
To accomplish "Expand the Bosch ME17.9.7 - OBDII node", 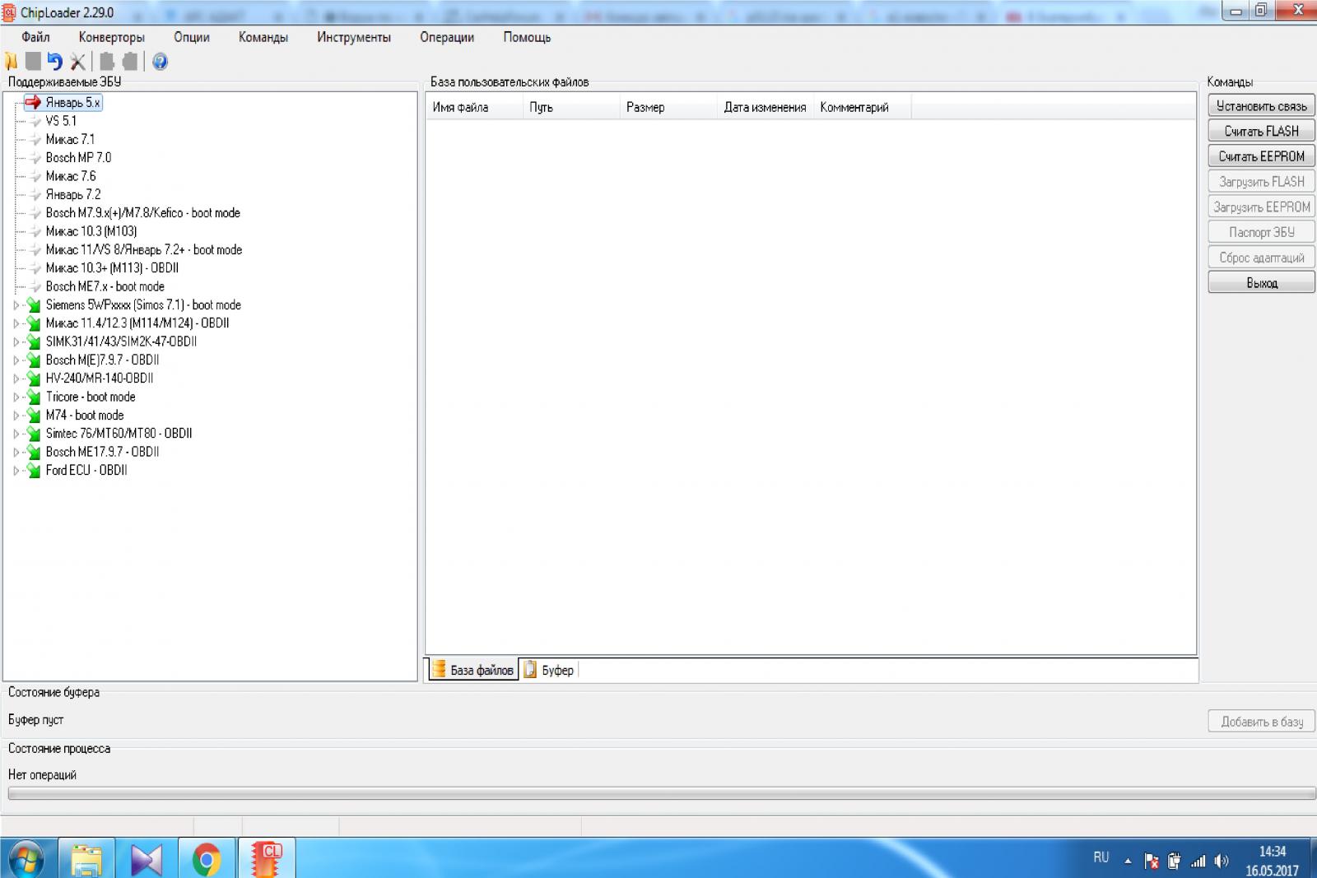I will [16, 453].
